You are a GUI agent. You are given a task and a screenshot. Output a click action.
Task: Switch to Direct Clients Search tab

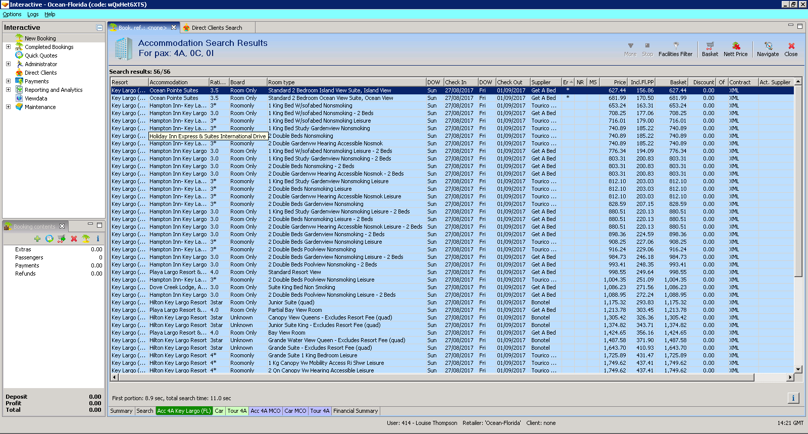(217, 28)
